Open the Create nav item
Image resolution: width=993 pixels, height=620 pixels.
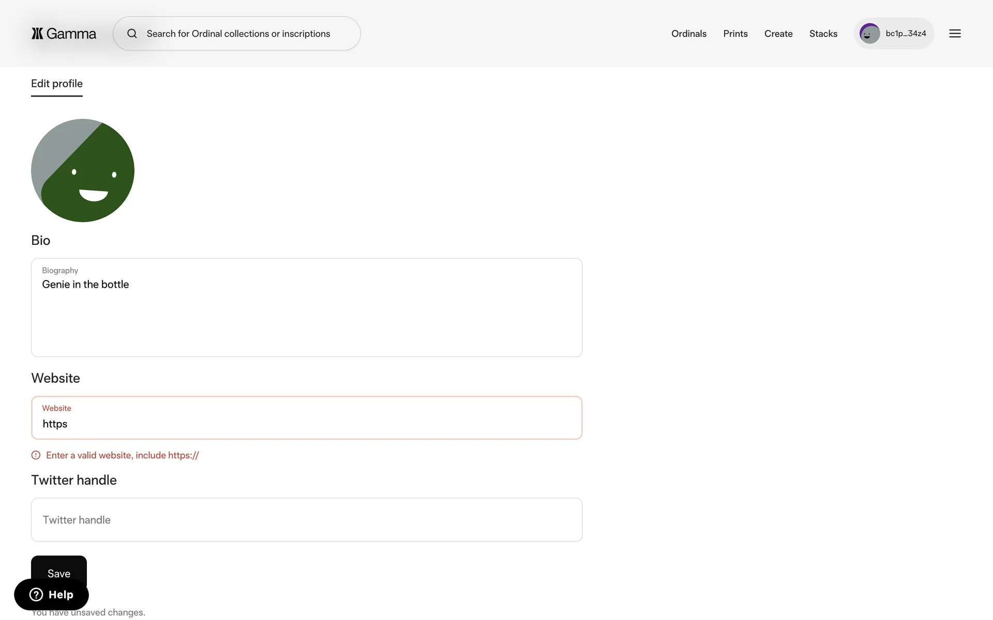(x=778, y=34)
